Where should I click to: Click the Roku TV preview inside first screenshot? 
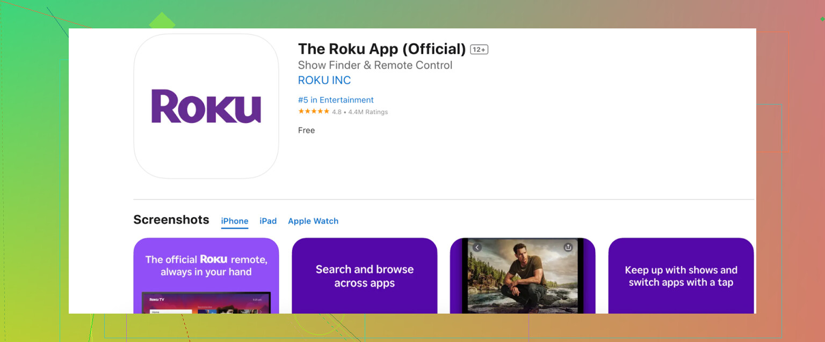point(206,303)
